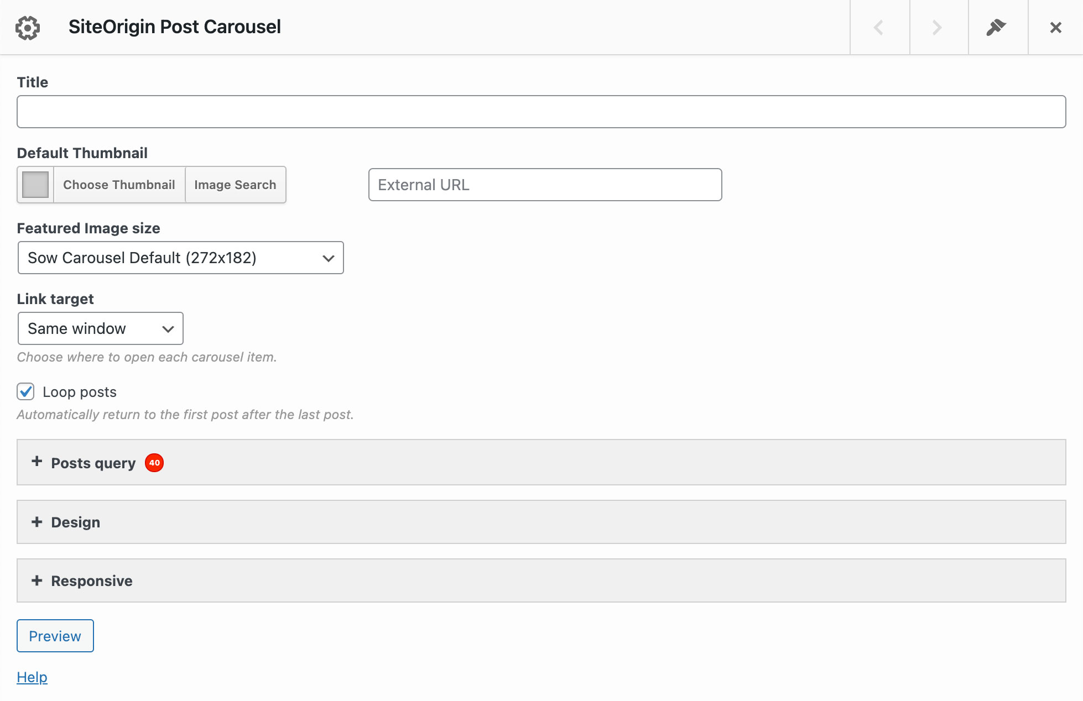Click the Posts query count badge
This screenshot has height=701, width=1083.
click(x=154, y=463)
